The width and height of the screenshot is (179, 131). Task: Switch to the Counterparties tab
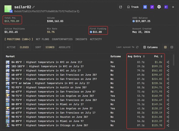(x=62, y=39)
